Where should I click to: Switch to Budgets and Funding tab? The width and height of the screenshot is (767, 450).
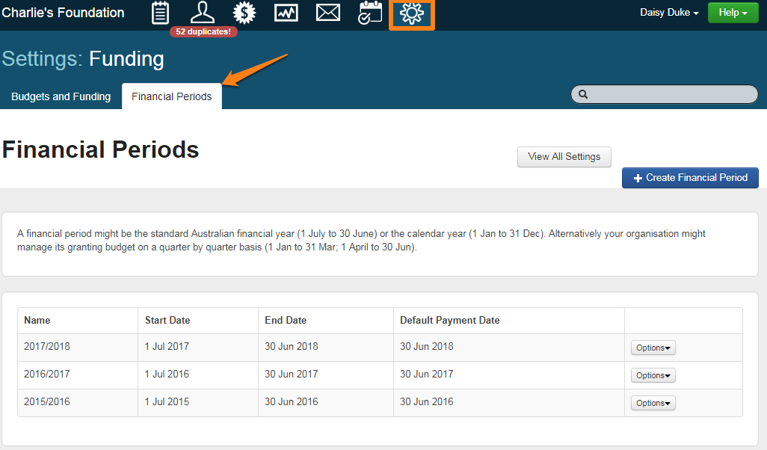(61, 96)
